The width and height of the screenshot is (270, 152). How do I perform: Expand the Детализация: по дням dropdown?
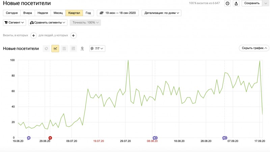162,13
